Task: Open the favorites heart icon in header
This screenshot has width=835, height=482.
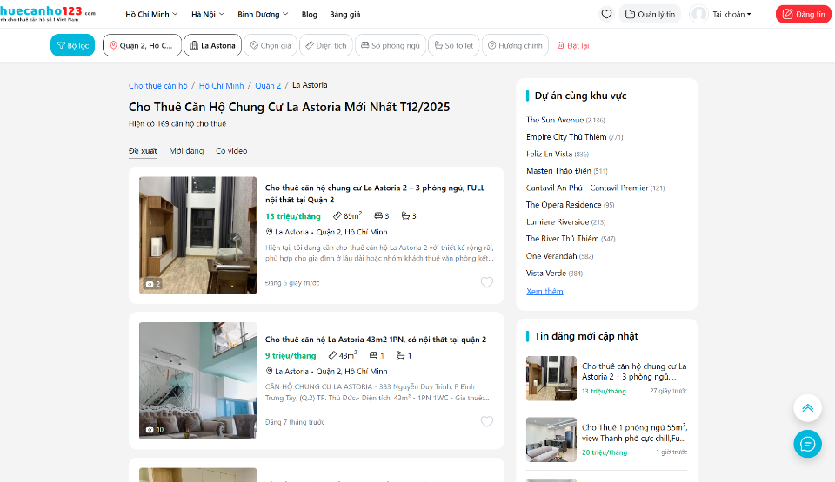Action: [x=606, y=15]
